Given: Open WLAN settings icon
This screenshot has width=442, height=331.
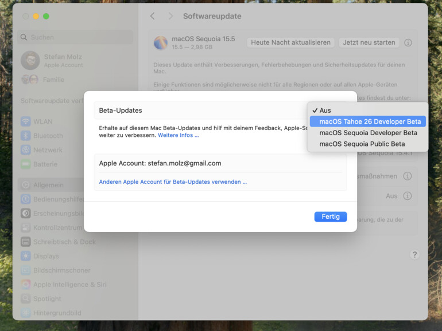Looking at the screenshot, I should 26,121.
